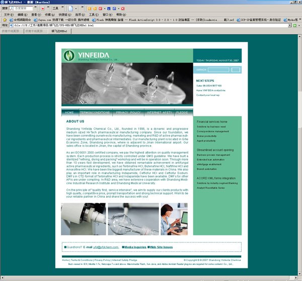This screenshot has height=281, width=302.
Task: Click the red X stop icon beside the forward arrow
Action: pyautogui.click(x=100, y=9)
